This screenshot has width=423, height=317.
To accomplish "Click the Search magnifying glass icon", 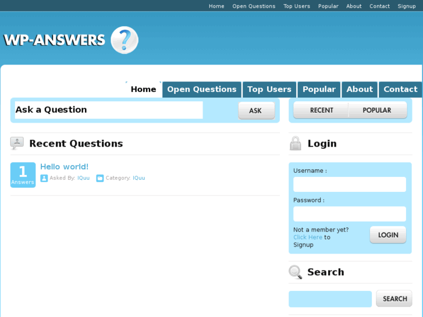I will (296, 272).
